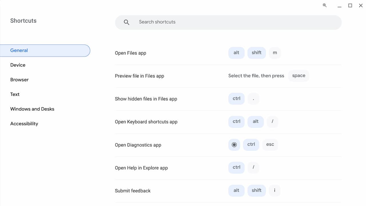The width and height of the screenshot is (366, 206).
Task: Click ctrl key in Show hidden files row
Action: coord(236,98)
